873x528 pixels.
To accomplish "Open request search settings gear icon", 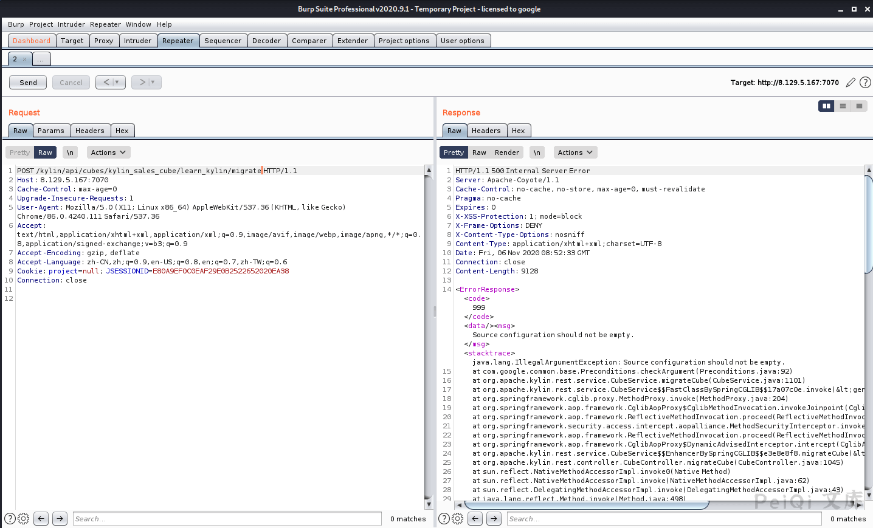I will tap(24, 519).
